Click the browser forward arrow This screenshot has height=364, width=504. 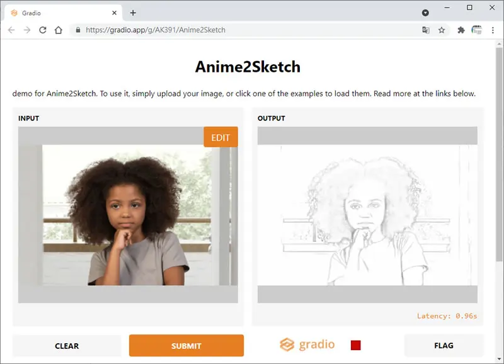pos(27,30)
